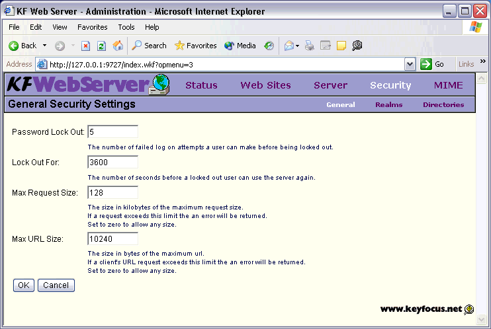Viewport: 491px width, 329px height.
Task: Select the Directories security subtab
Action: click(443, 105)
